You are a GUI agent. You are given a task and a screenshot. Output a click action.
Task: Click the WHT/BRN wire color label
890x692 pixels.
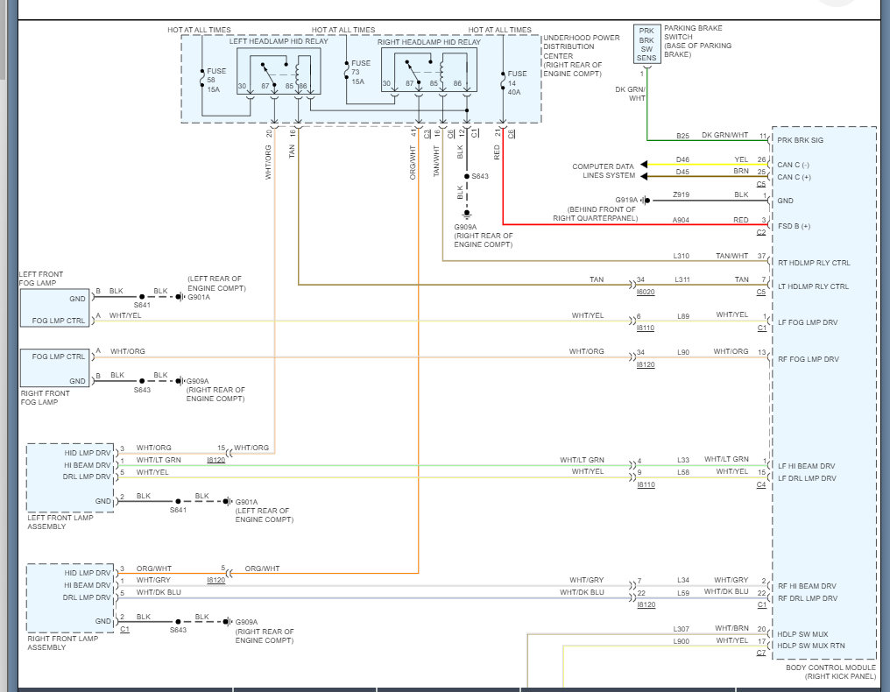click(x=731, y=628)
